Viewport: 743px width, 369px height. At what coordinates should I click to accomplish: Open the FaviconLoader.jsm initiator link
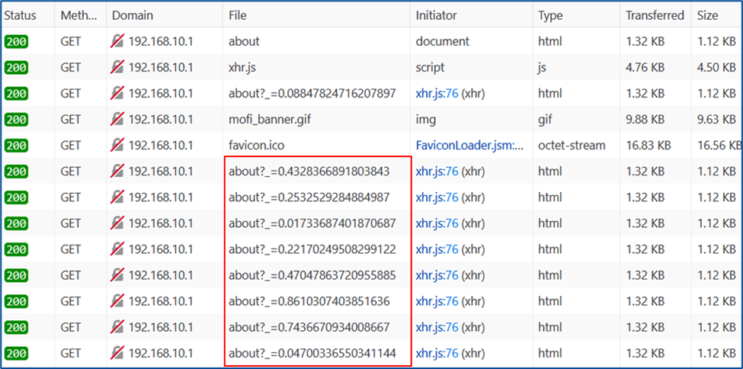[469, 145]
